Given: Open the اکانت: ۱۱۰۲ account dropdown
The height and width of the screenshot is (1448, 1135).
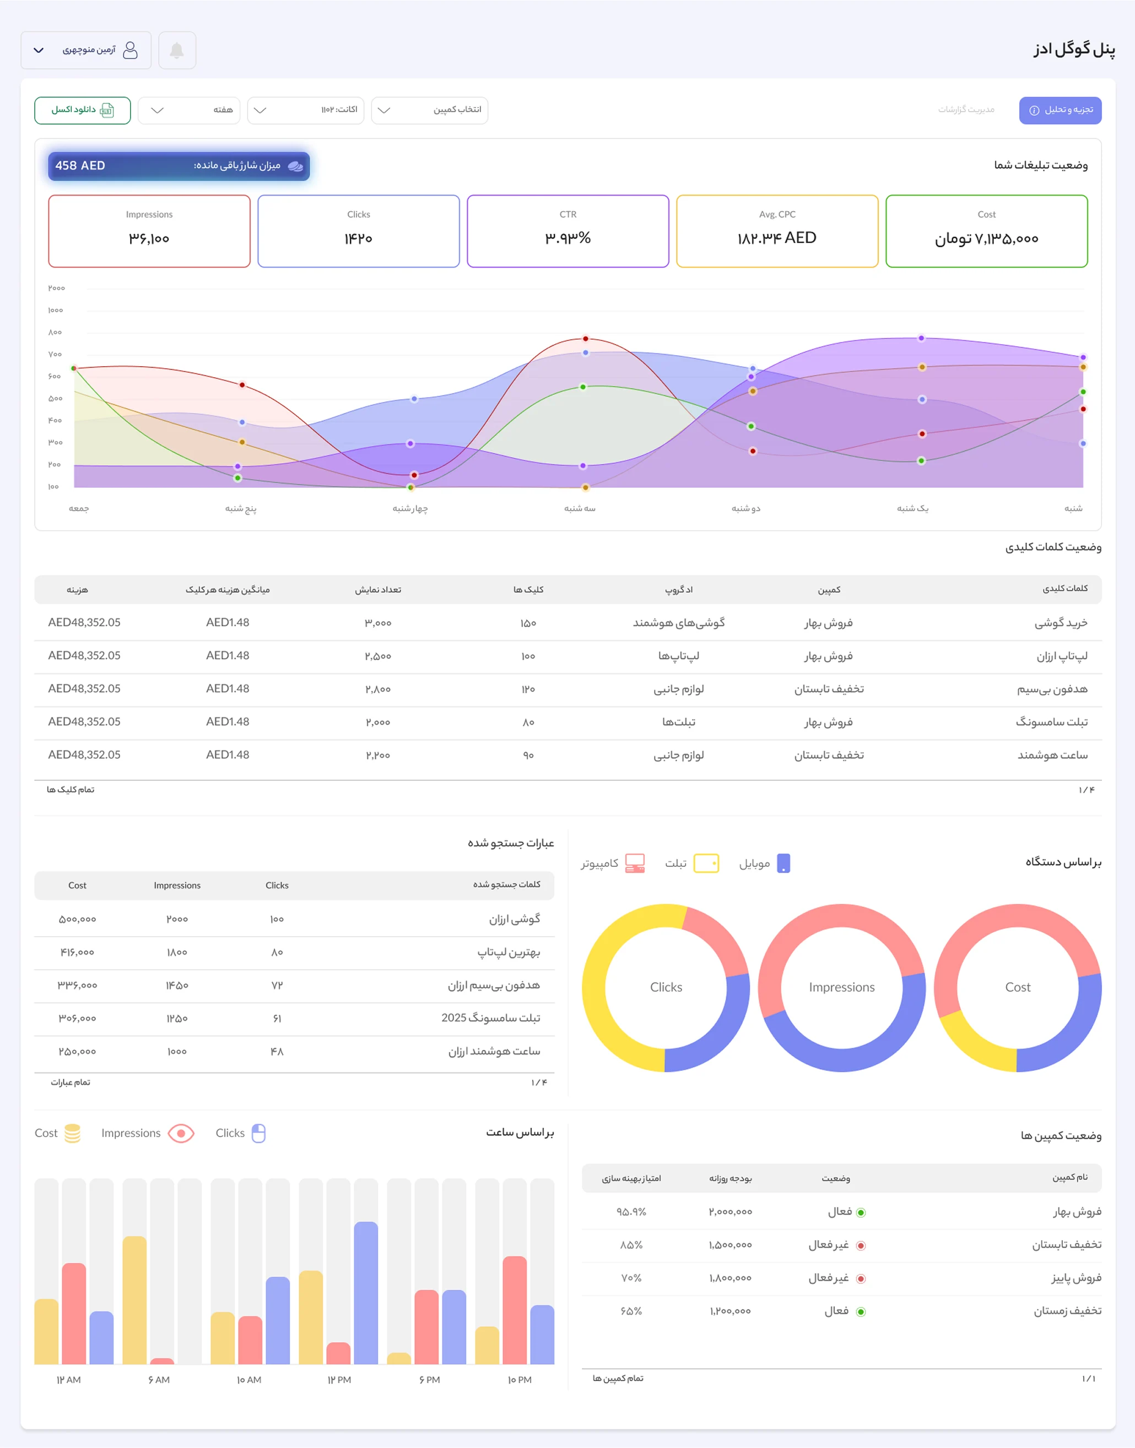Looking at the screenshot, I should coord(306,110).
